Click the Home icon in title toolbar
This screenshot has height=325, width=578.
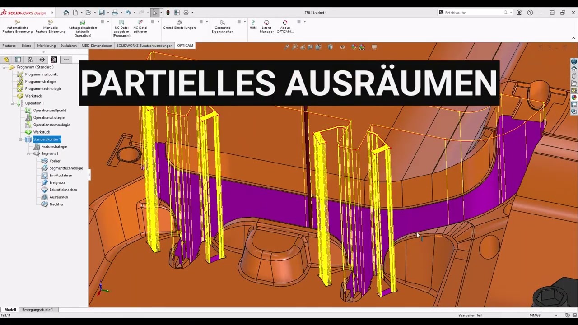coord(66,13)
